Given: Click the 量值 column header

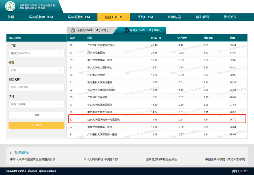Looking at the screenshot, I should tap(232, 38).
